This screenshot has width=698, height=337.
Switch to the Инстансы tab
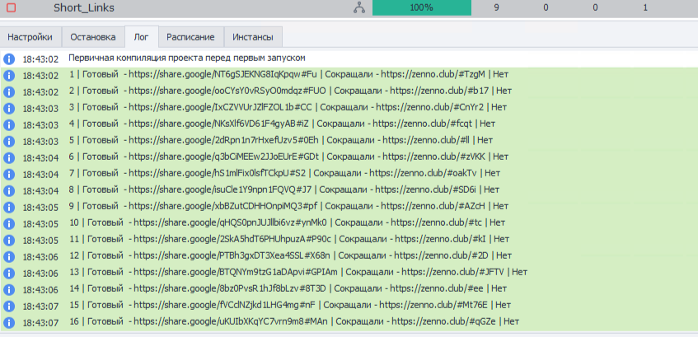point(253,37)
